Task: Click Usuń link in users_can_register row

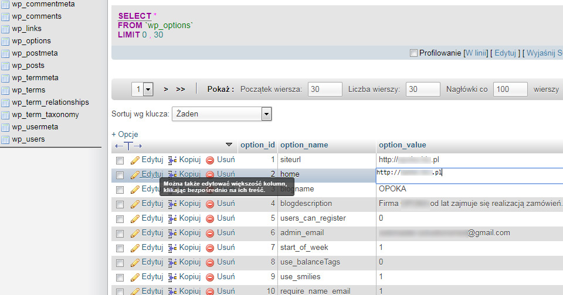Action: pos(226,218)
